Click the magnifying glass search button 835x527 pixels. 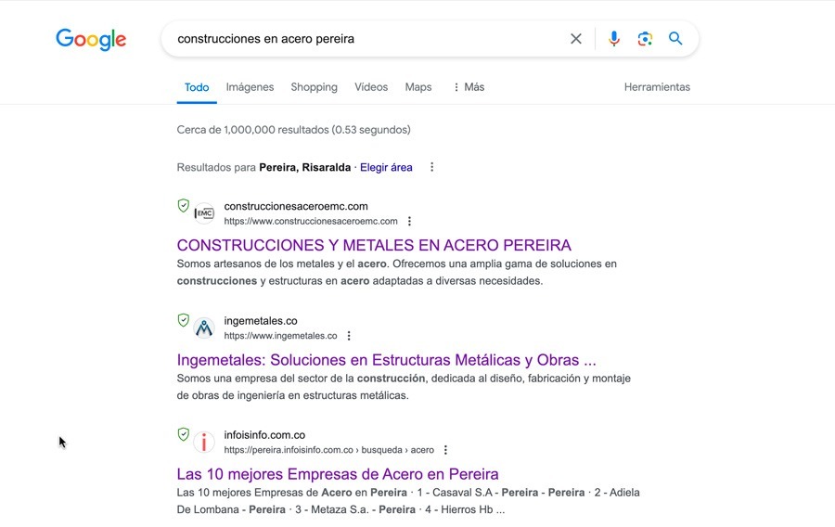coord(675,38)
